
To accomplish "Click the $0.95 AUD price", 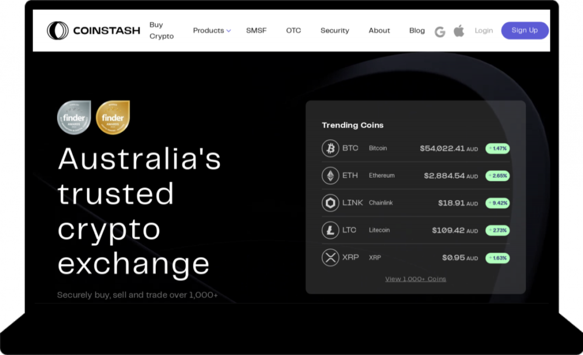I will point(460,258).
